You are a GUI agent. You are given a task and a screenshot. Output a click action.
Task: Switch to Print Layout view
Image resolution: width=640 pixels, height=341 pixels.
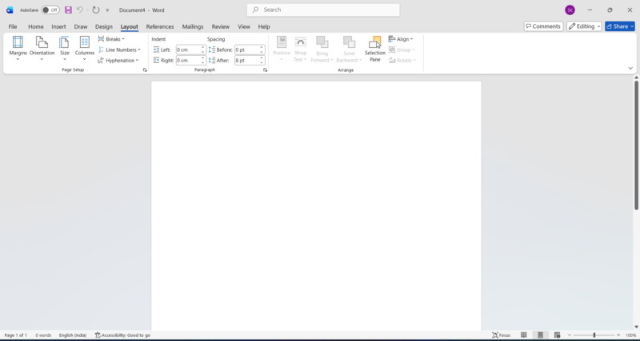click(541, 335)
